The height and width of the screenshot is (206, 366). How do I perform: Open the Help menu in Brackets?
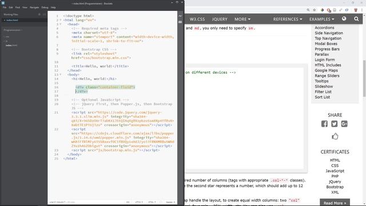(x=53, y=7)
